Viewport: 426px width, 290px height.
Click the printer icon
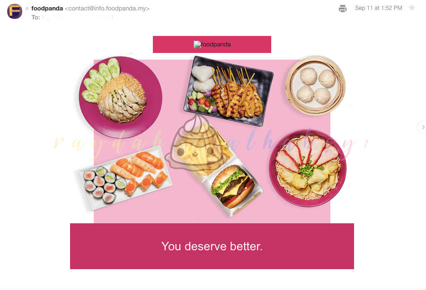343,9
